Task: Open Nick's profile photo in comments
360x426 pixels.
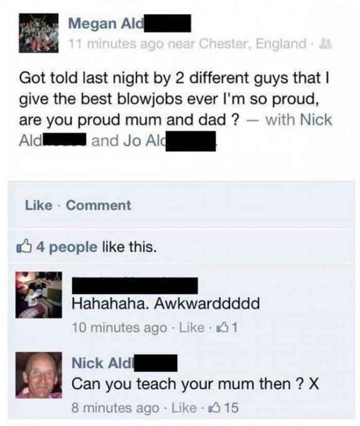Action: 39,375
